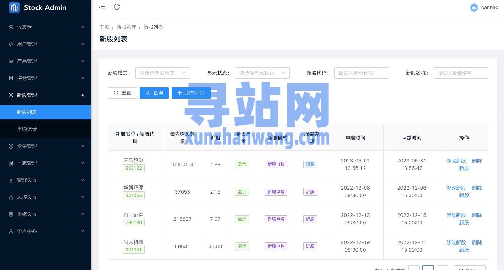
Task: Select the 新股列表 submenu item
Action: pyautogui.click(x=45, y=112)
